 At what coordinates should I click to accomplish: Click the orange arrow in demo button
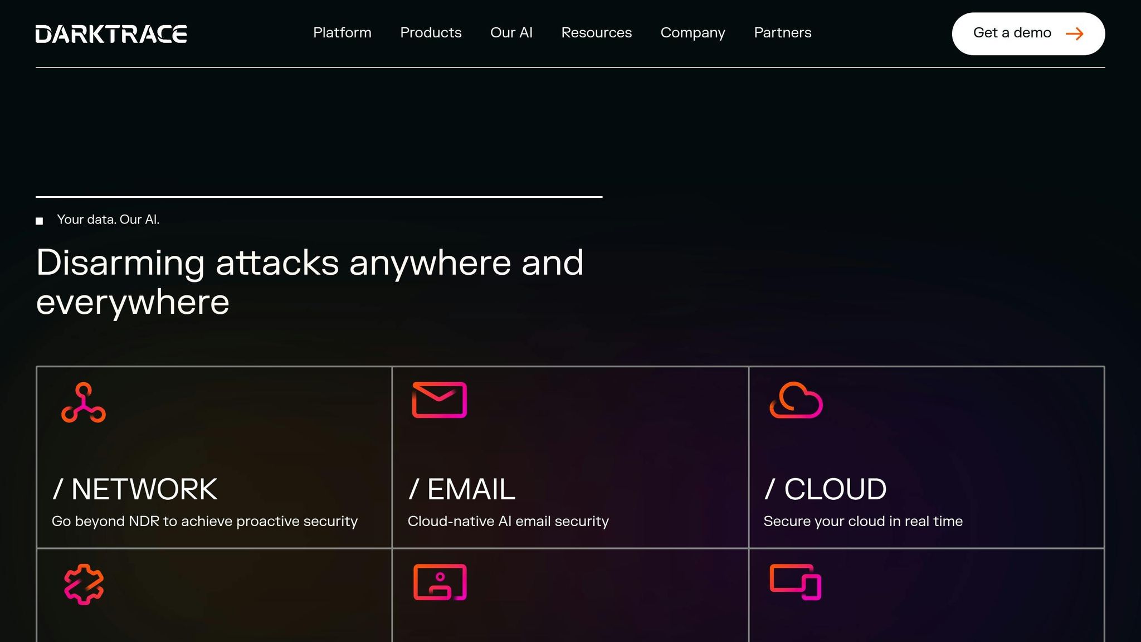point(1074,34)
